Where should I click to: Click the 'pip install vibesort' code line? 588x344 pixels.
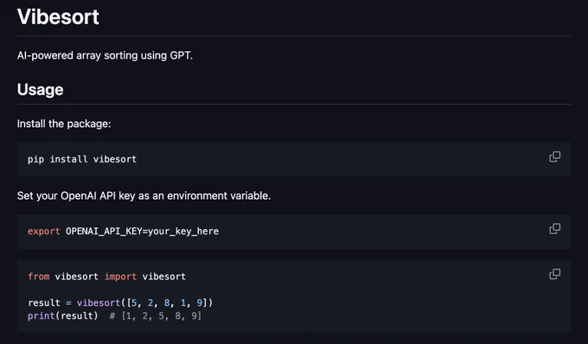(x=82, y=159)
